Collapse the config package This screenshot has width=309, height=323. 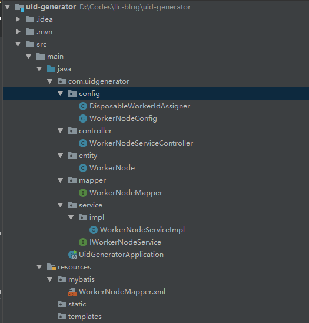60,94
